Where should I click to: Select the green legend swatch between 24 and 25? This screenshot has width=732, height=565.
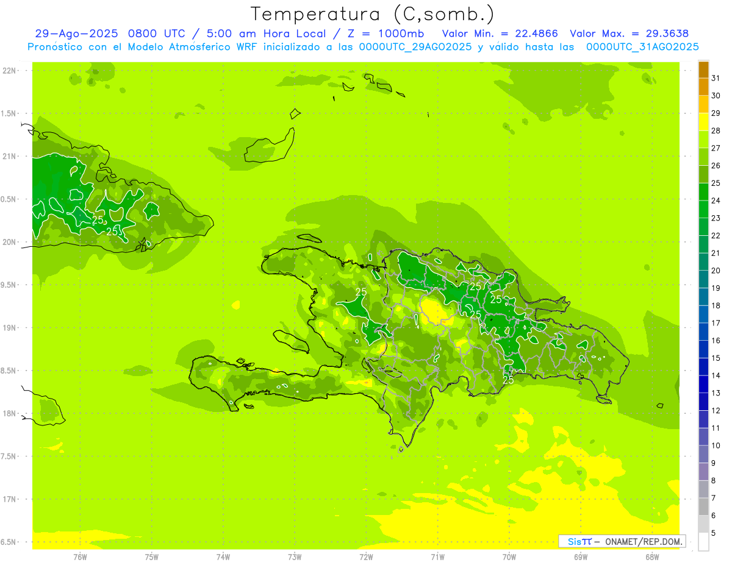pos(703,191)
